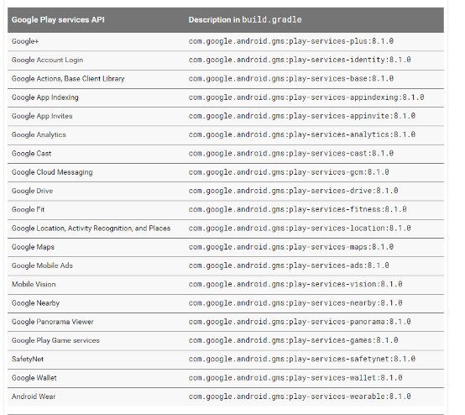The width and height of the screenshot is (465, 415).
Task: Click the Google Analytics API name
Action: tap(39, 134)
